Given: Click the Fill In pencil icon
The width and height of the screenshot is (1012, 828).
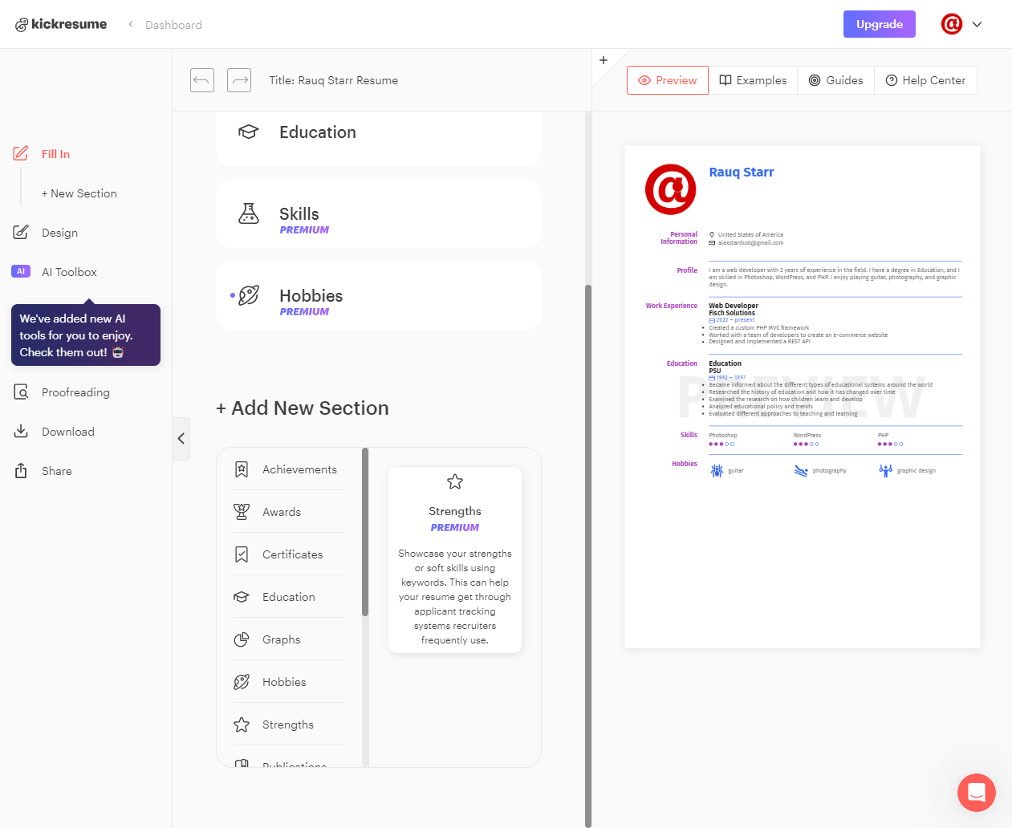Looking at the screenshot, I should (x=21, y=153).
